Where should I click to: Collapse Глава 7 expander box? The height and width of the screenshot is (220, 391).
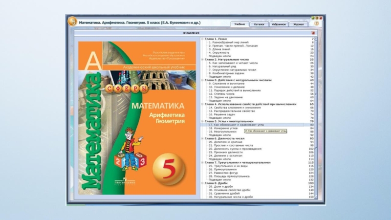(202, 162)
